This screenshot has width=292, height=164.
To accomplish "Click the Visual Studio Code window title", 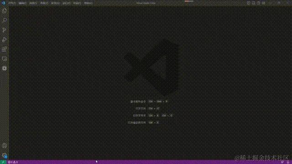I will click(x=146, y=3).
